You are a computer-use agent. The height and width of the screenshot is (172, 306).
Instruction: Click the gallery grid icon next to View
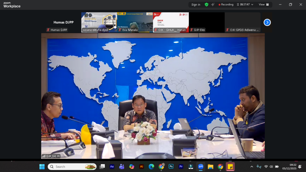pyautogui.click(x=268, y=4)
